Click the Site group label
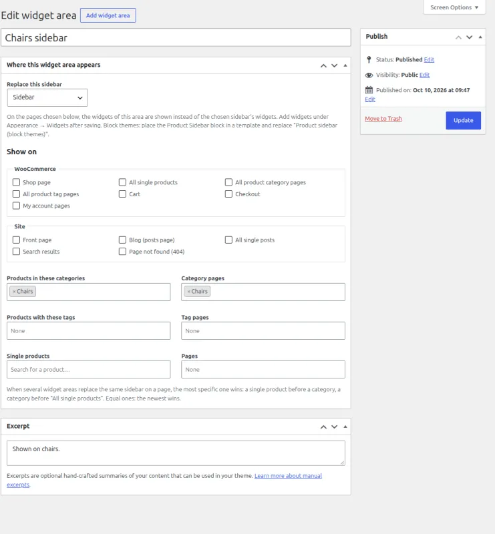 click(19, 226)
